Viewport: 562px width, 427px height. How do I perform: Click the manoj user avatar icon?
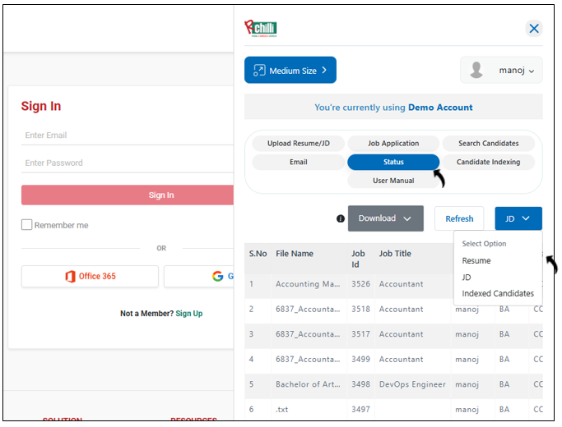(x=476, y=71)
